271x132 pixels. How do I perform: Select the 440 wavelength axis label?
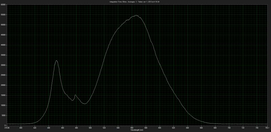tap(48, 128)
